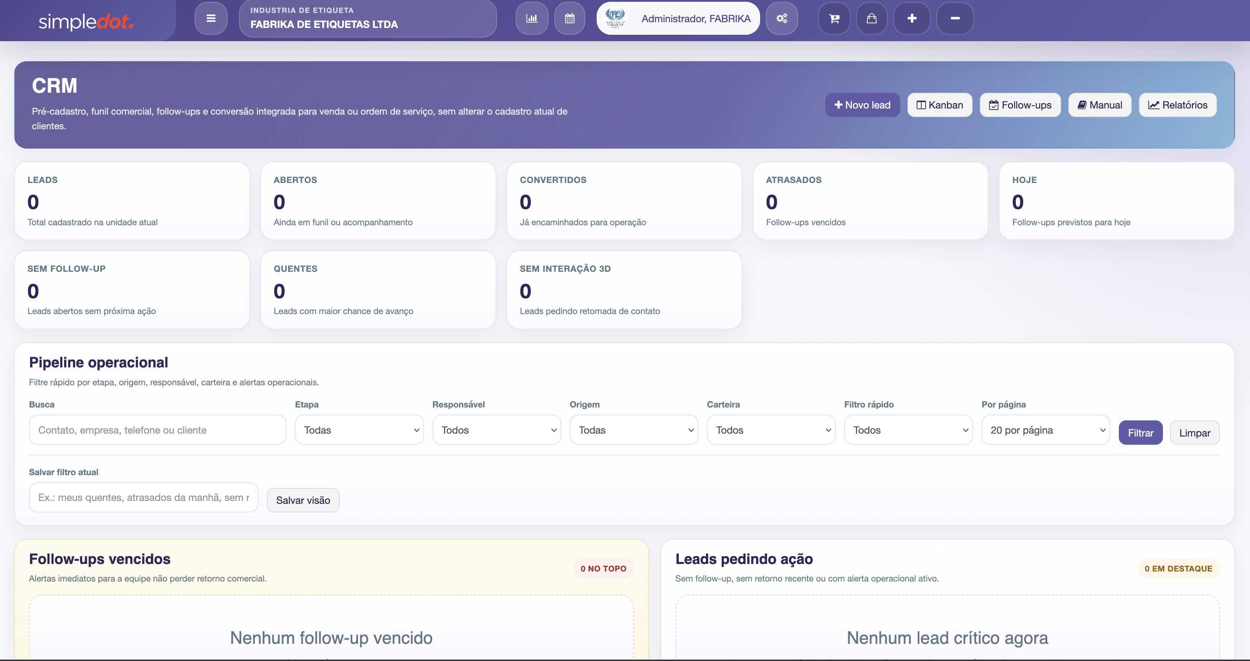Viewport: 1250px width, 661px height.
Task: Change Por página to another value
Action: point(1045,430)
